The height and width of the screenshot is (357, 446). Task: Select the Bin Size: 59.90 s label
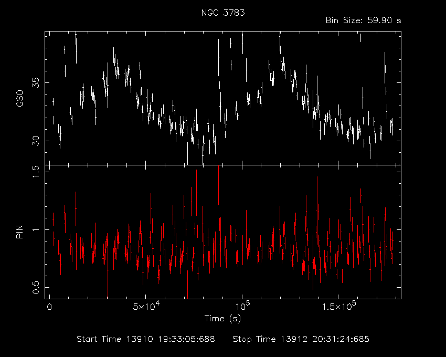(363, 20)
